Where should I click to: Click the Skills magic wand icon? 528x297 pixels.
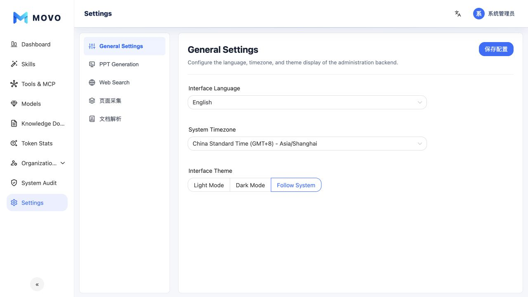pos(14,64)
